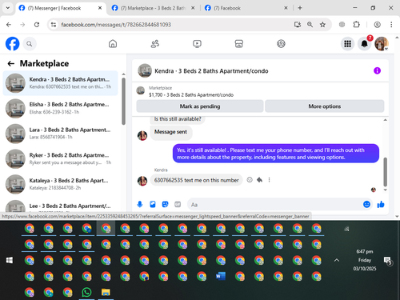Viewport: 400px width, 300px height.
Task: Open the Facebook menu grid icon
Action: (347, 44)
